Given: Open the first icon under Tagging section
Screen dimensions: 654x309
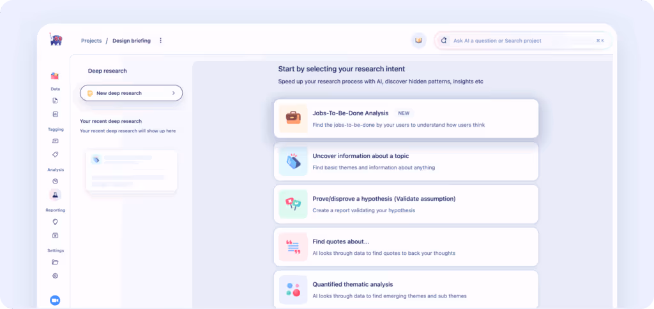Looking at the screenshot, I should pos(55,141).
